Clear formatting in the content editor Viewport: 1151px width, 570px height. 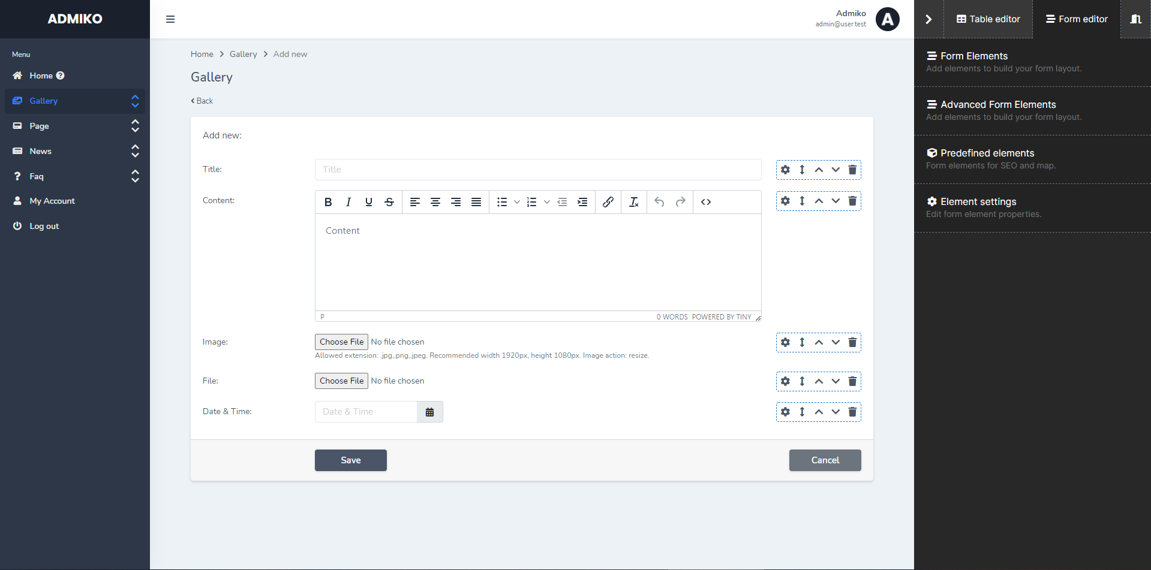(x=633, y=202)
